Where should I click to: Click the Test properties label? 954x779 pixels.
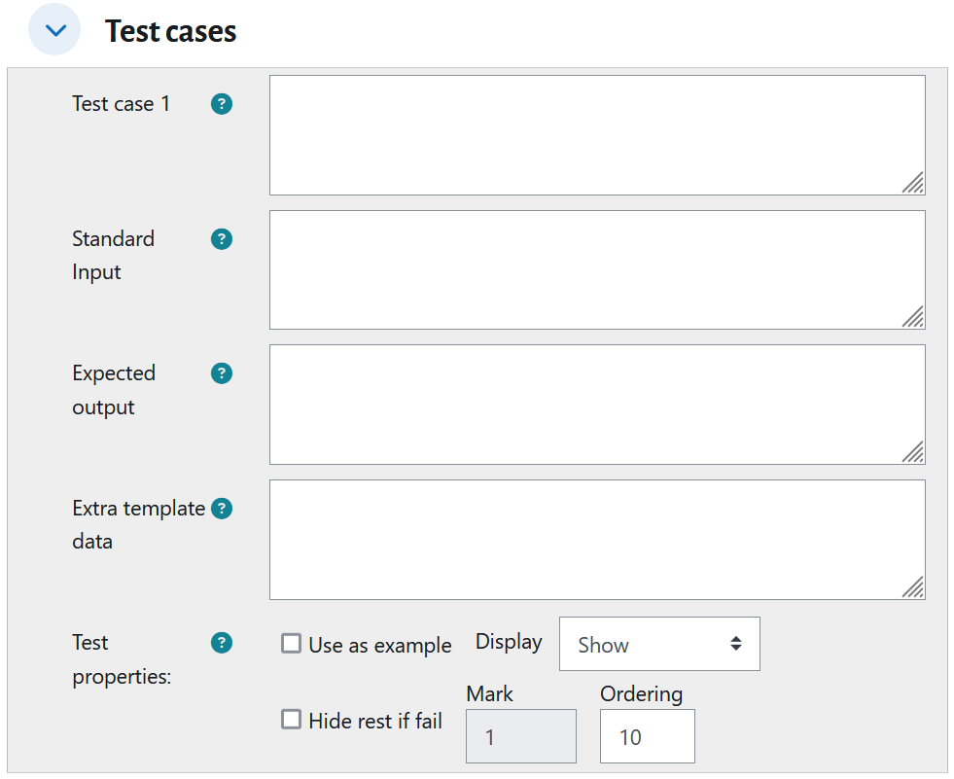click(x=122, y=659)
